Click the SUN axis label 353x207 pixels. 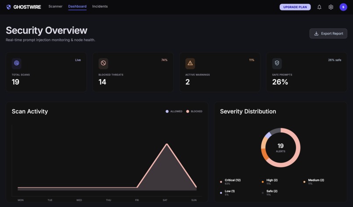tap(194, 200)
